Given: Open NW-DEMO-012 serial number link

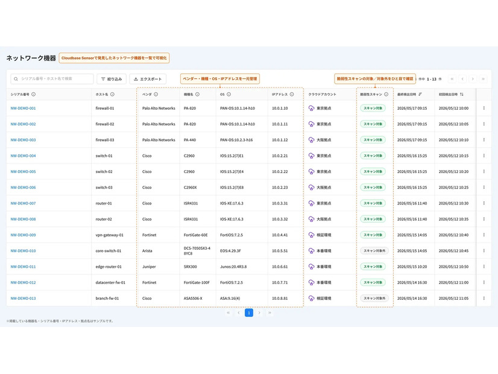Looking at the screenshot, I should tap(23, 283).
